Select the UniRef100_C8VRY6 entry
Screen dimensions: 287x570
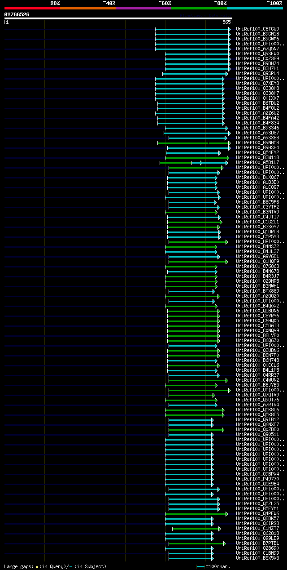257,316
